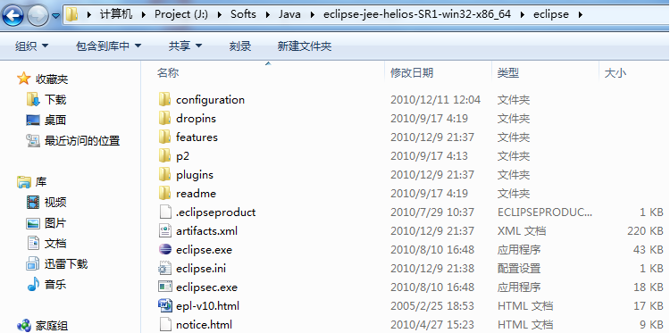Click the .eclipseproduct file icon
Viewport: 670px width, 333px height.
[165, 212]
